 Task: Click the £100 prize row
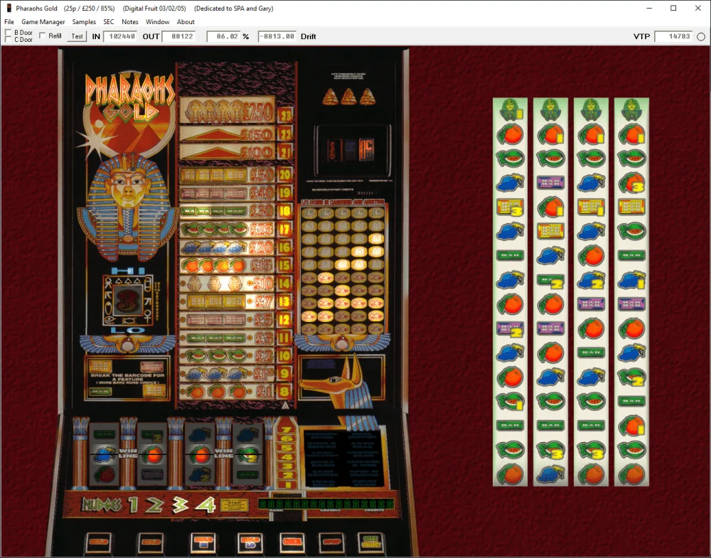(228, 151)
